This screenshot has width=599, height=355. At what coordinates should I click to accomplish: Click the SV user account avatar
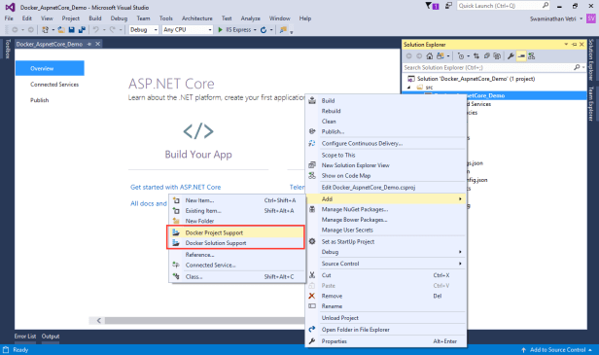[591, 18]
